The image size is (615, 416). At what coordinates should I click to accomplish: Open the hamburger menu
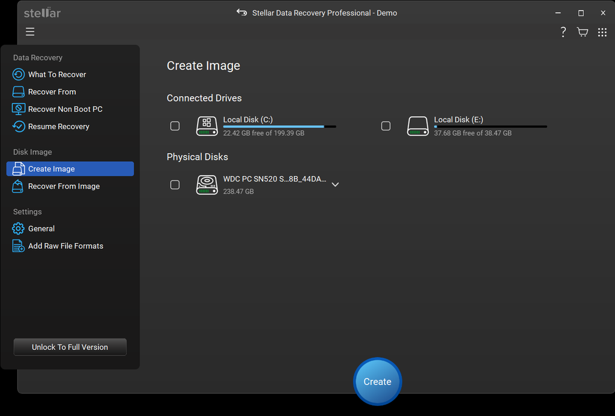coord(30,32)
